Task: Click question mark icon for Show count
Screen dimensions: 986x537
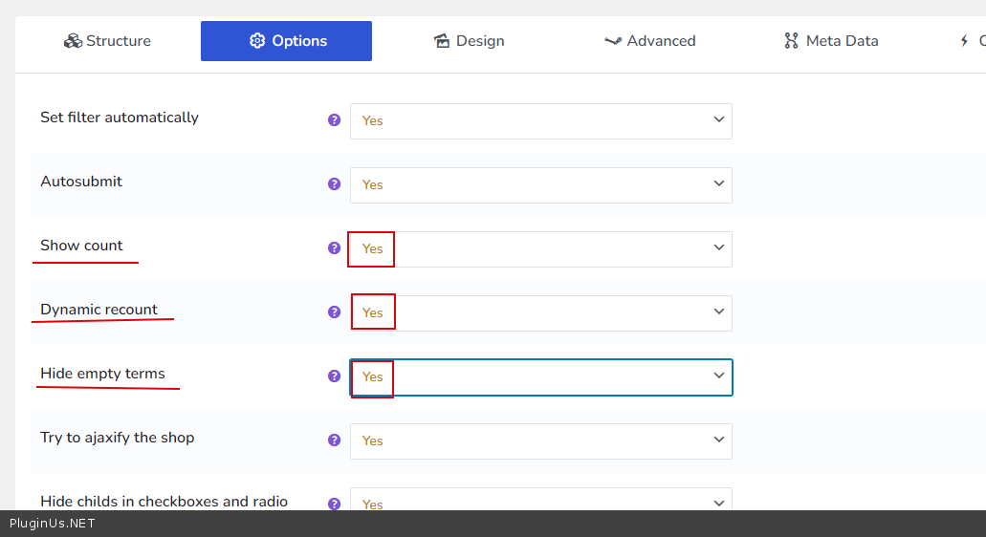Action: [334, 248]
